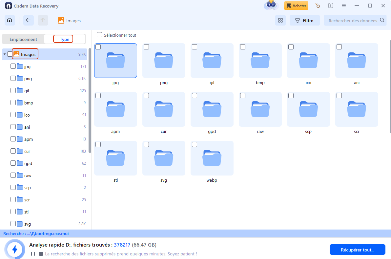Open the svg folder thumbnail
This screenshot has height=259, width=391.
click(x=164, y=158)
